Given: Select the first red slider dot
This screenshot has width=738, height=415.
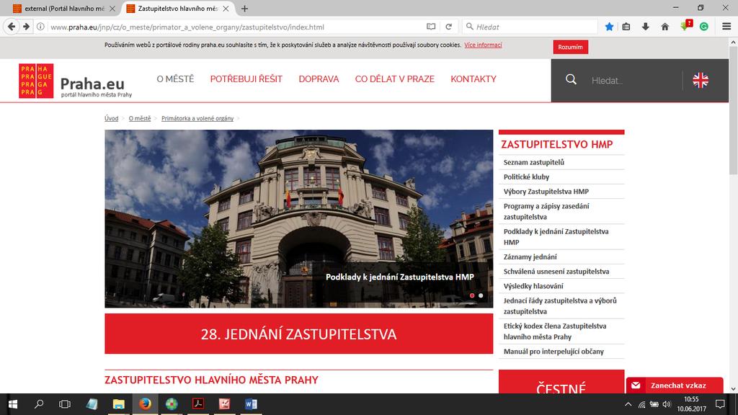Looking at the screenshot, I should pos(472,295).
